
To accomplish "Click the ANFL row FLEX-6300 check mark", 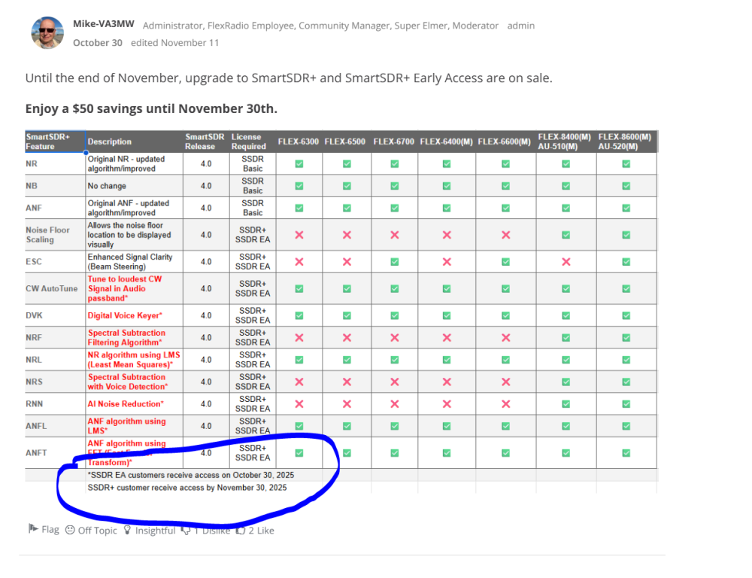I will (299, 426).
